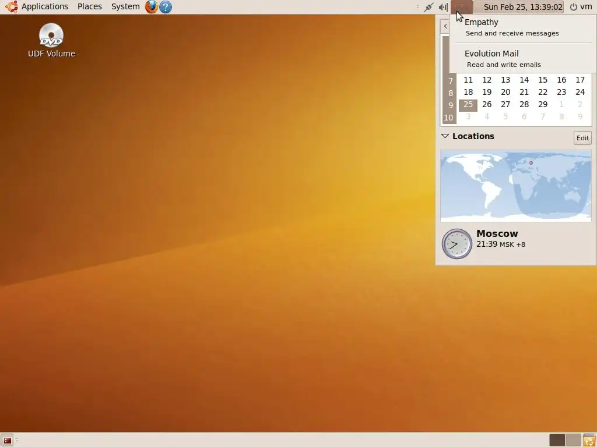This screenshot has width=597, height=447.
Task: Open the Places menu
Action: click(89, 6)
